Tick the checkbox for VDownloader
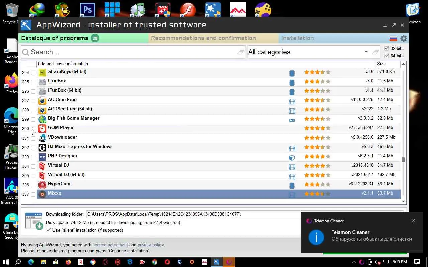The image size is (428, 267). (x=33, y=138)
